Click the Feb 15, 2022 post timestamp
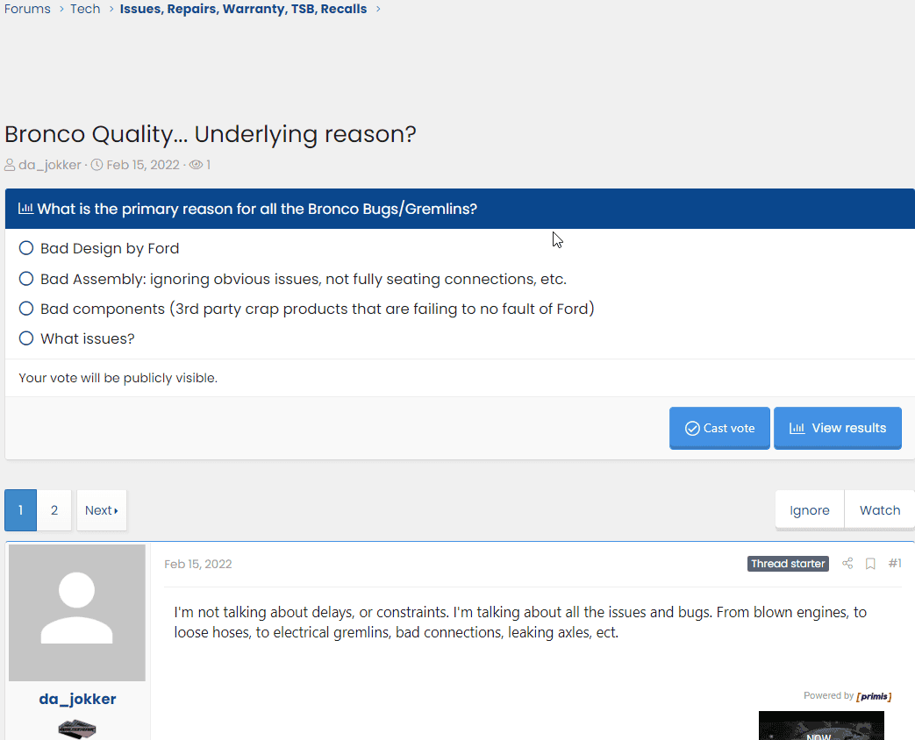 coord(197,564)
